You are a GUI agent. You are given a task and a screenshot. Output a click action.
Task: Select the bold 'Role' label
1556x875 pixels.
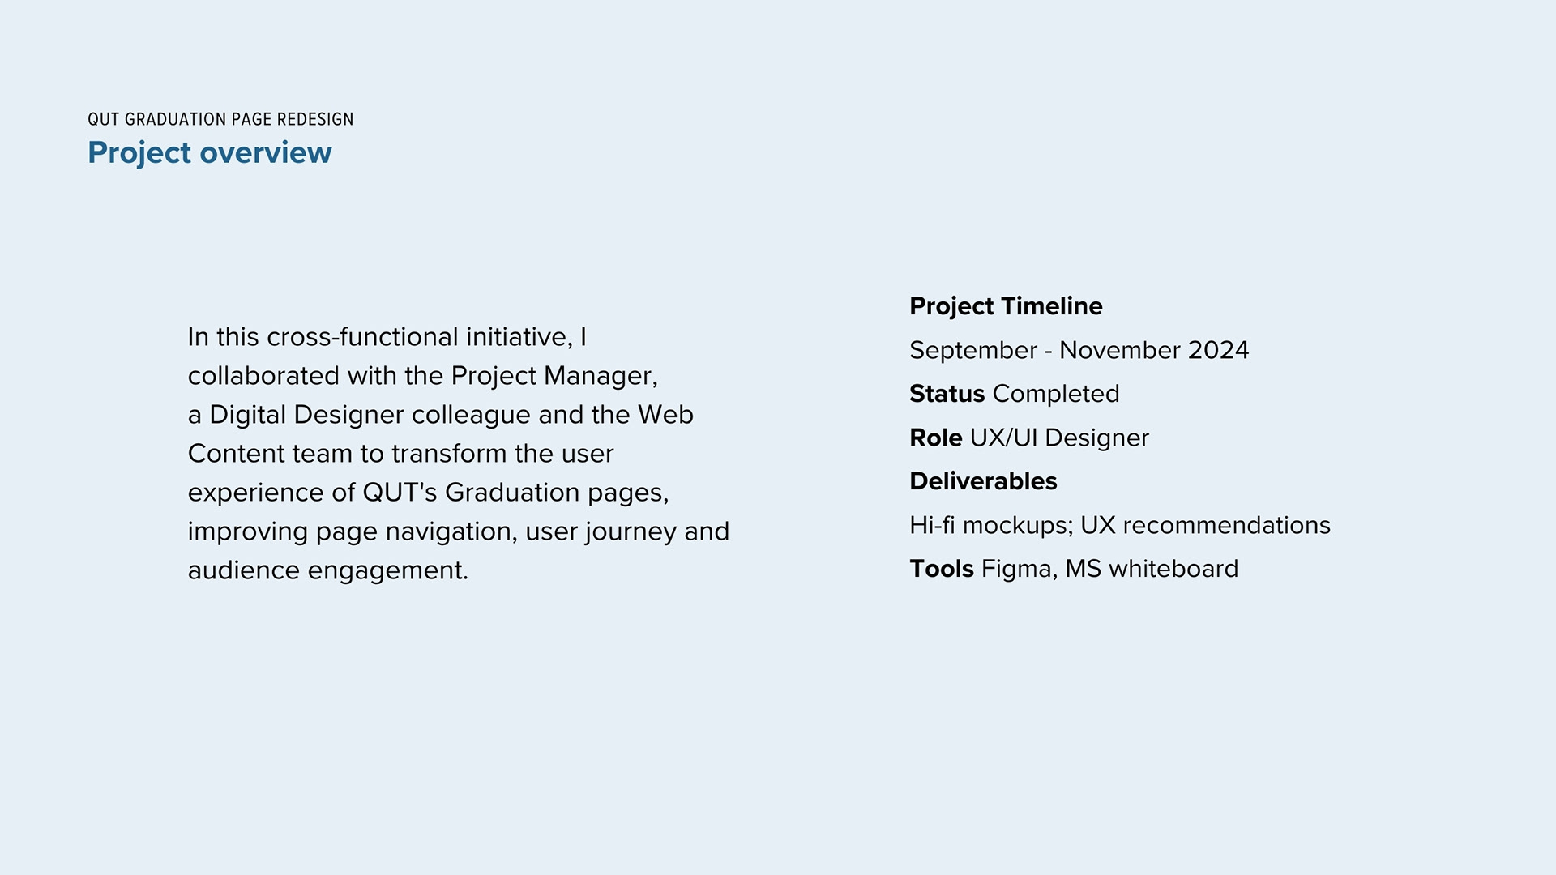pos(935,437)
